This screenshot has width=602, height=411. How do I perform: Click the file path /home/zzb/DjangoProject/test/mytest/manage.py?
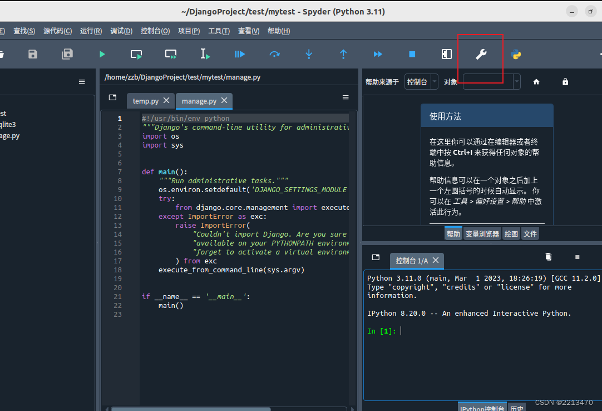click(x=182, y=77)
